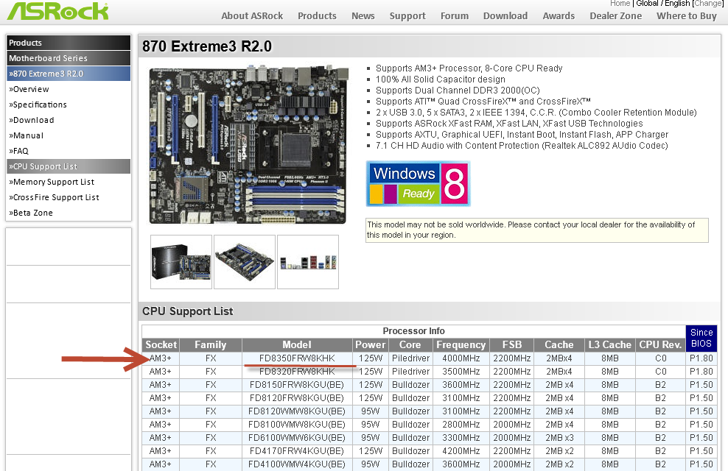This screenshot has height=471, width=728.
Task: Click model cell FD8320FRW8KHK
Action: (x=297, y=372)
